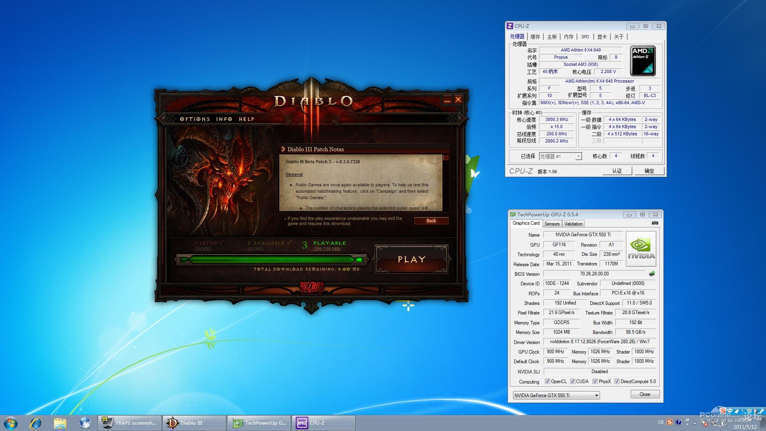Viewport: 766px width, 431px height.
Task: Toggle the OpenCL checkbox in GPU-Z
Action: [x=547, y=382]
